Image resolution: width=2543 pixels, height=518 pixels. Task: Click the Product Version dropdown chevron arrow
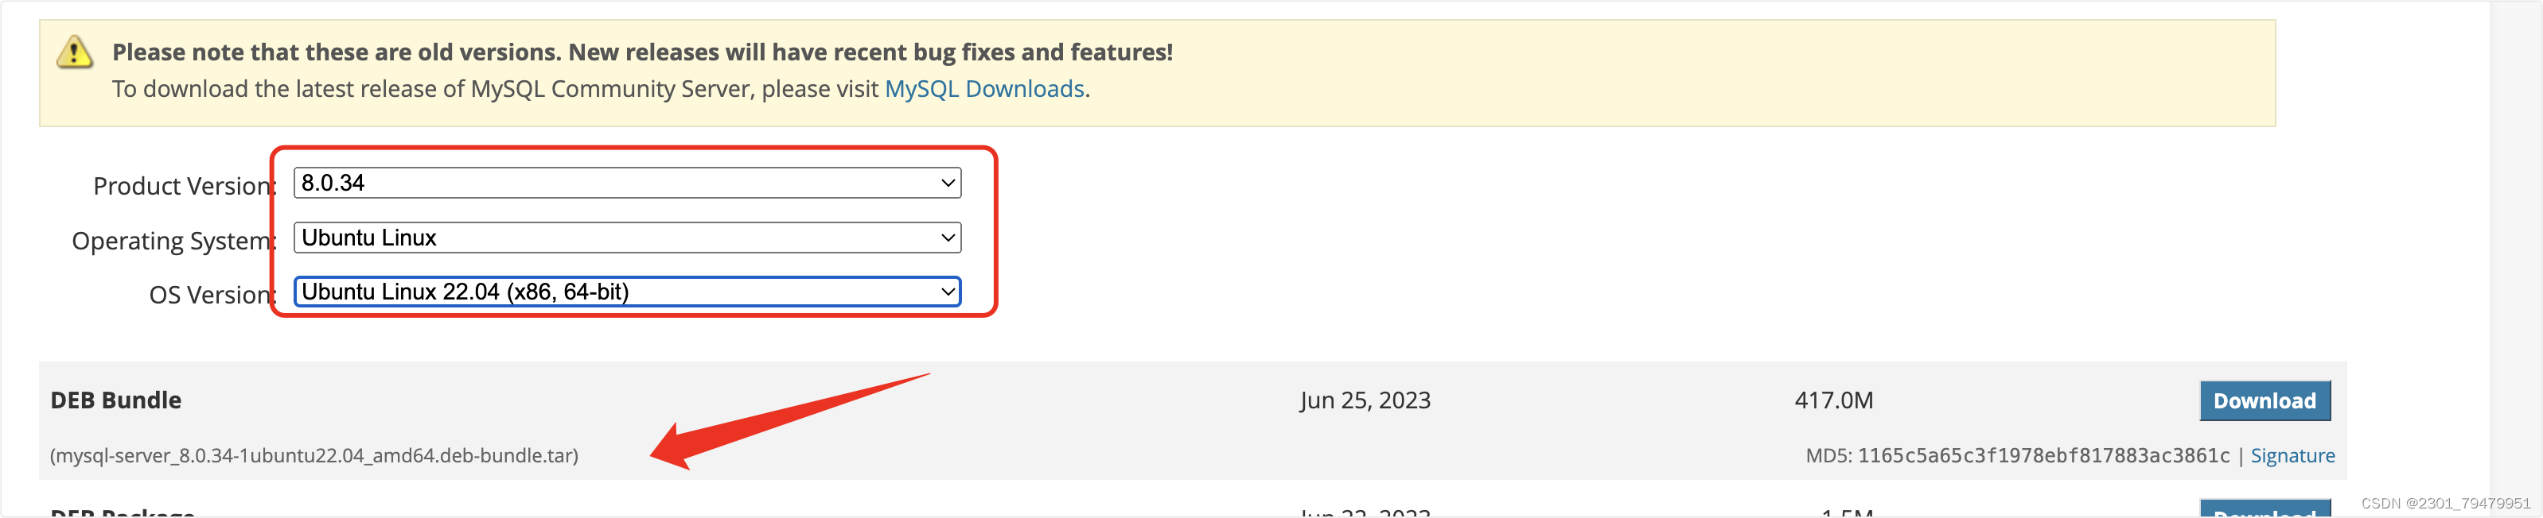click(947, 184)
